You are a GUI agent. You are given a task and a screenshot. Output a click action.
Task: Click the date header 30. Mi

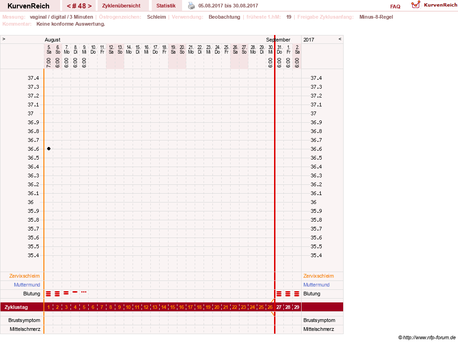pyautogui.click(x=271, y=49)
